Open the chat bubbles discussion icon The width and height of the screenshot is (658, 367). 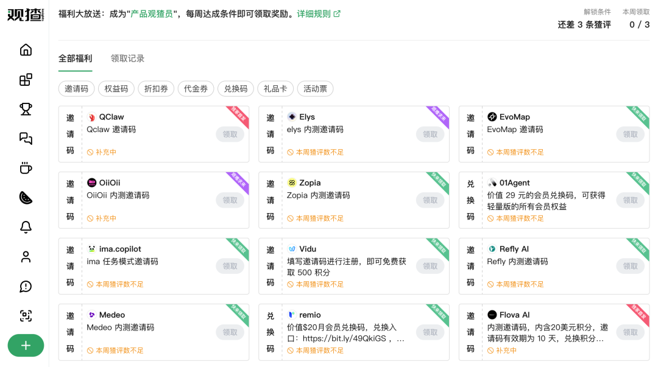pyautogui.click(x=26, y=138)
